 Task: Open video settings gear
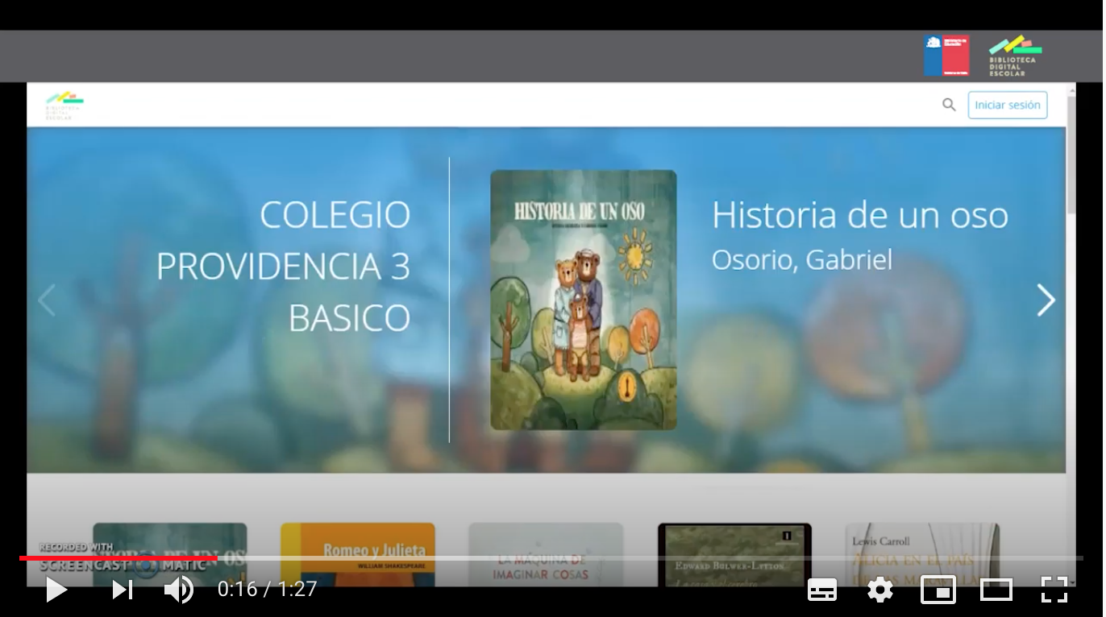click(x=879, y=590)
